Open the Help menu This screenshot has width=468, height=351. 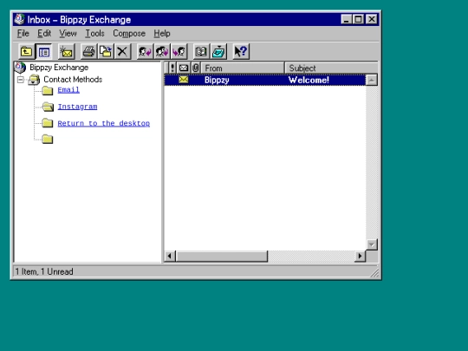[x=162, y=34]
